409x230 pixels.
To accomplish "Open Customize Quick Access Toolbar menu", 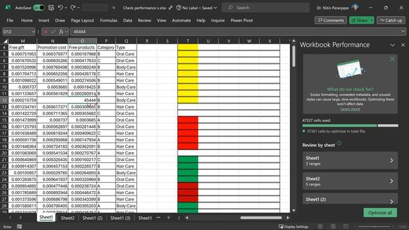I will pos(114,8).
